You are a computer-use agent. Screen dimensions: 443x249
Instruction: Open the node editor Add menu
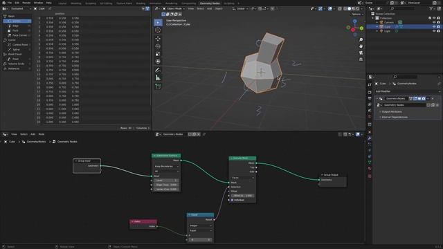(33, 134)
